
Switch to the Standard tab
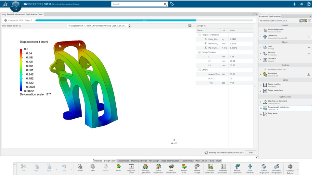(x=98, y=161)
